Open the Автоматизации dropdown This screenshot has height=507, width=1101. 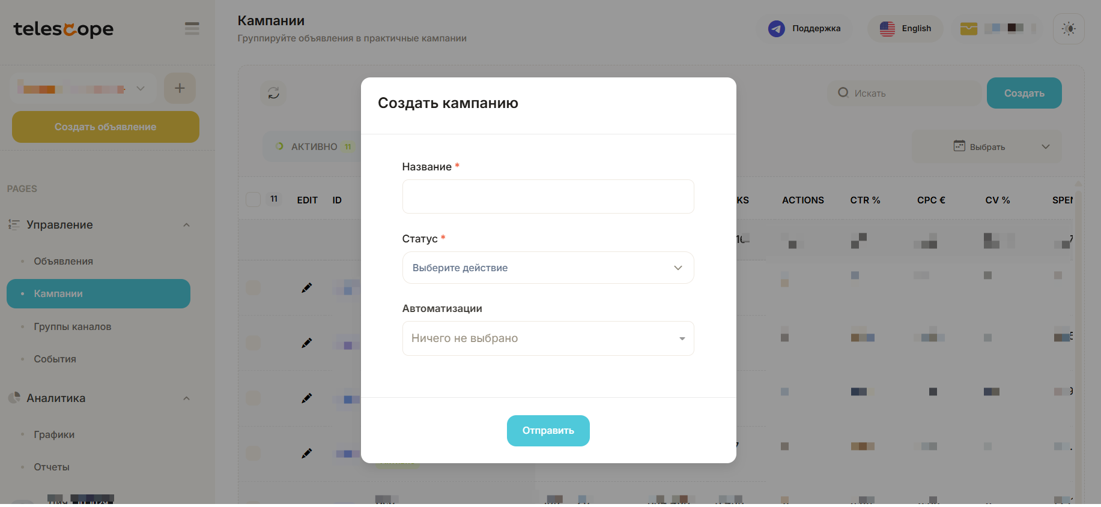(x=548, y=338)
